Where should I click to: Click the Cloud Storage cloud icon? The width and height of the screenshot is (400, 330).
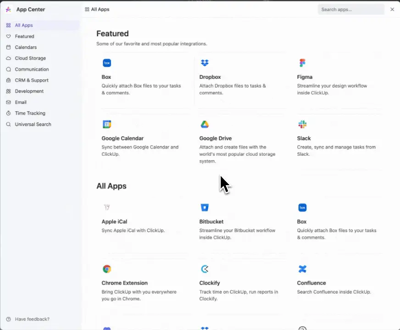[x=8, y=58]
